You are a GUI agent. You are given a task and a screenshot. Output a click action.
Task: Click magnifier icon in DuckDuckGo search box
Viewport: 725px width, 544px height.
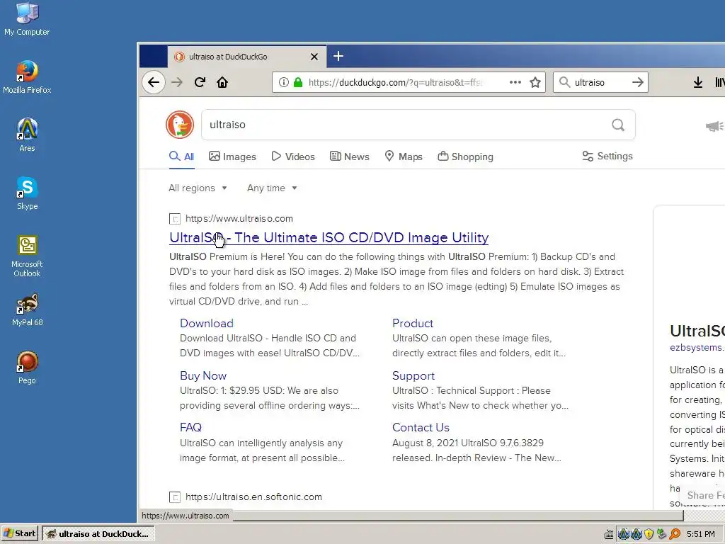point(618,125)
